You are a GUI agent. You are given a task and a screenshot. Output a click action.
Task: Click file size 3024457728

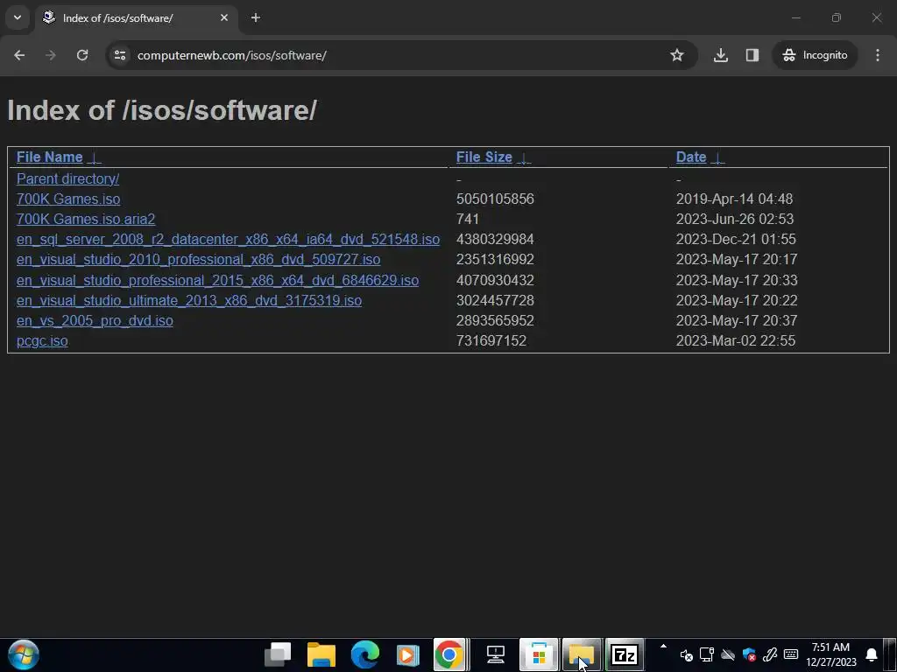coord(495,301)
